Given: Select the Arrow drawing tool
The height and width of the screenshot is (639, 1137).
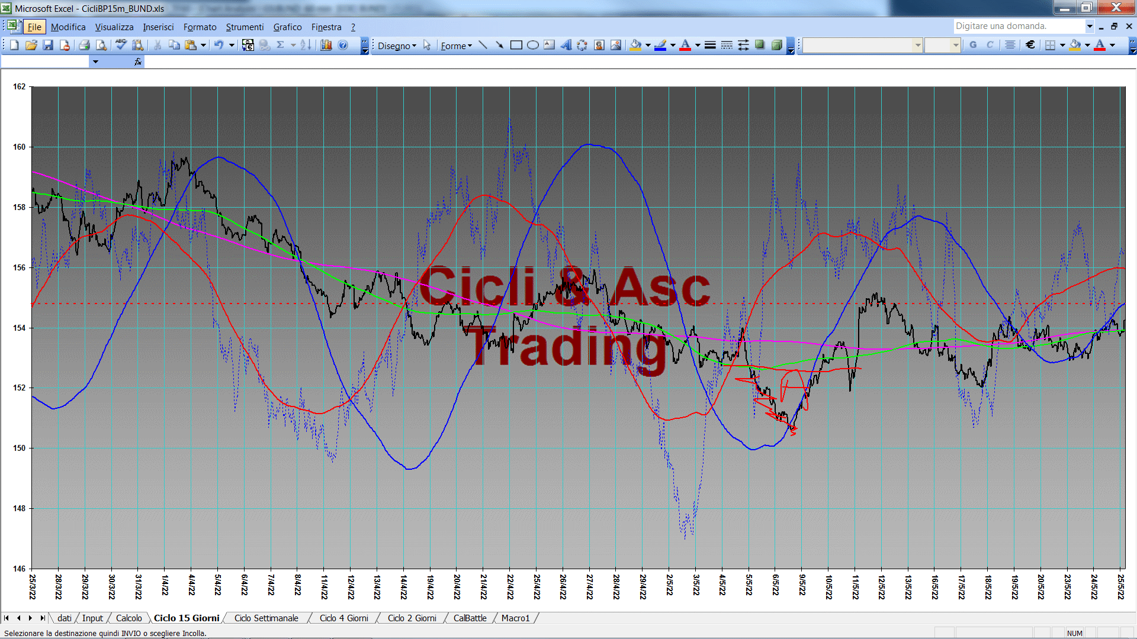Looking at the screenshot, I should click(x=500, y=45).
